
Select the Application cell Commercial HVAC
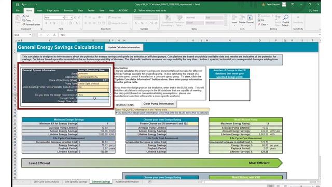click(x=93, y=77)
